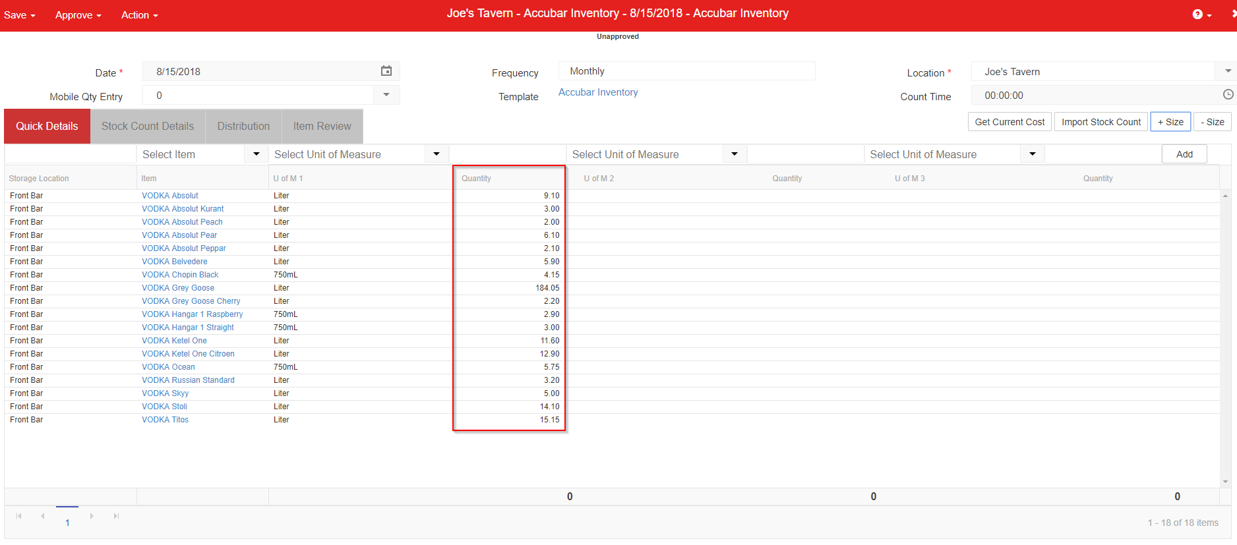Open the second Select Unit of Measure dropdown
The image size is (1237, 545).
(x=735, y=154)
